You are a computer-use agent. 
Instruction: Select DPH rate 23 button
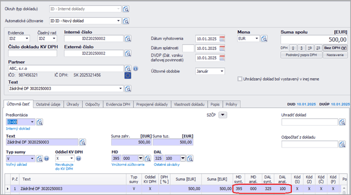[x=318, y=48]
